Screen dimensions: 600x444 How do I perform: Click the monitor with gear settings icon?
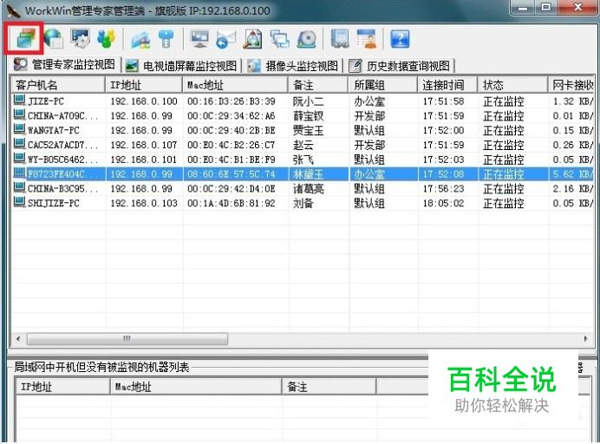click(x=80, y=39)
